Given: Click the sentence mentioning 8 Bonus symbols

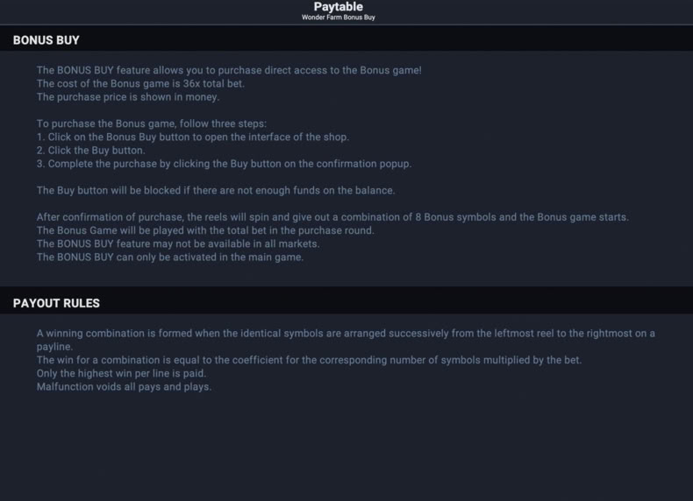Looking at the screenshot, I should point(332,217).
